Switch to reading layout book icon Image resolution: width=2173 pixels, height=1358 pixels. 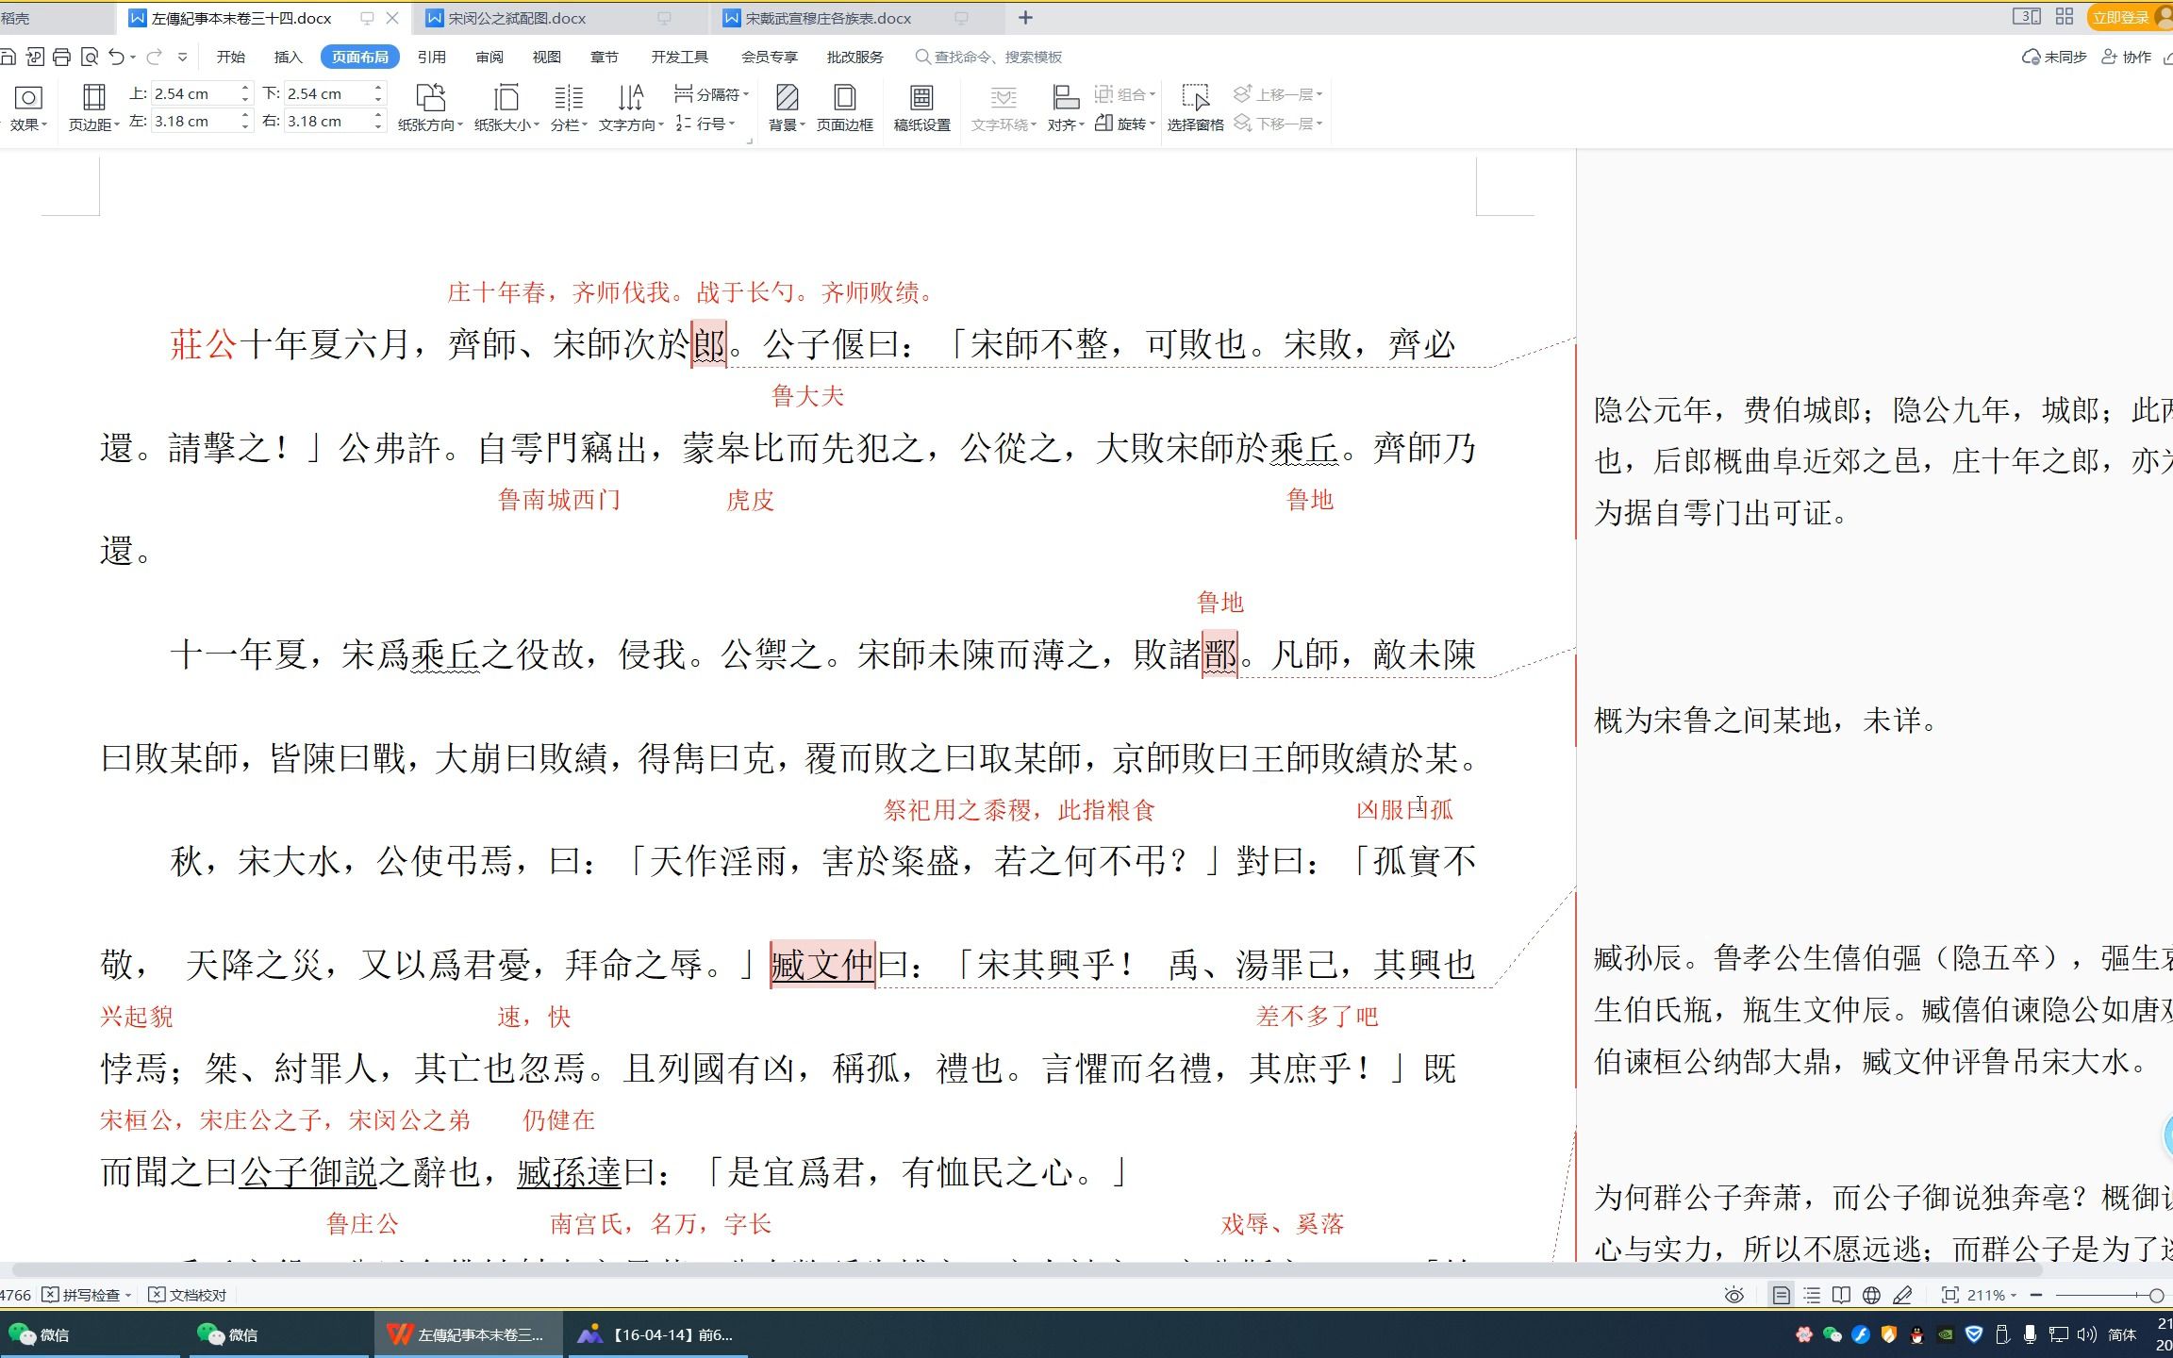[x=1841, y=1295]
